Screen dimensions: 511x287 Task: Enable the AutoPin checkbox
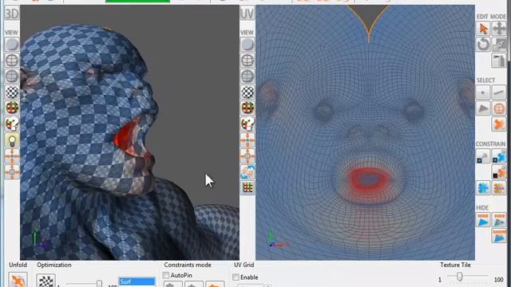[166, 275]
